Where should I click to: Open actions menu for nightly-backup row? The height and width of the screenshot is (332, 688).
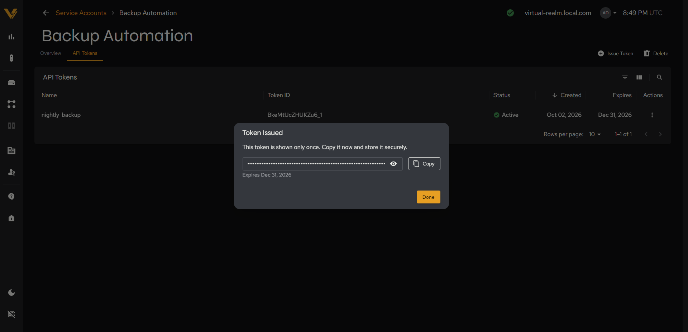point(652,115)
